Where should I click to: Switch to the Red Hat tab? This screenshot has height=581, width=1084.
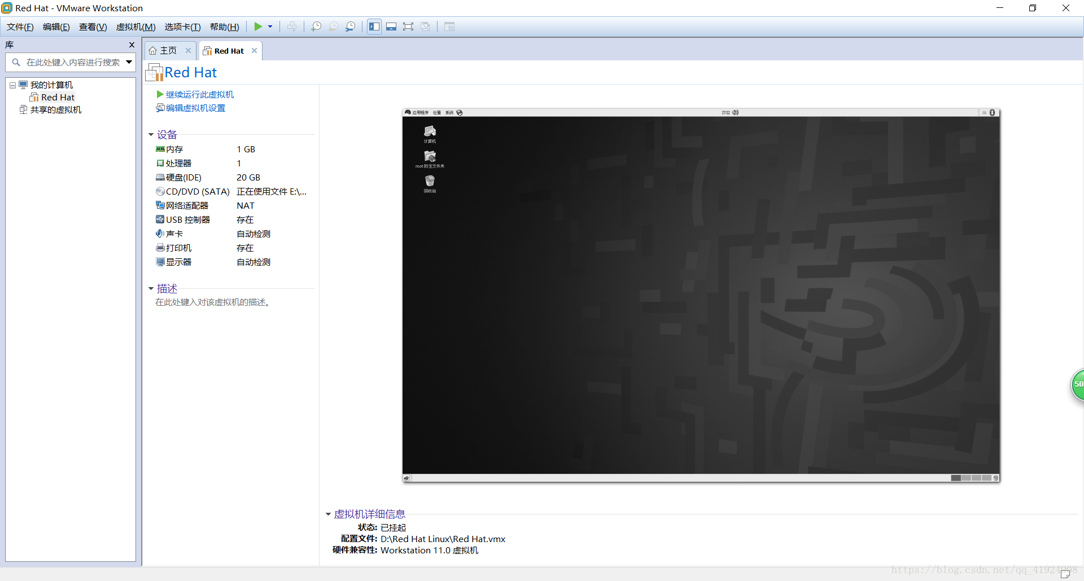point(229,51)
